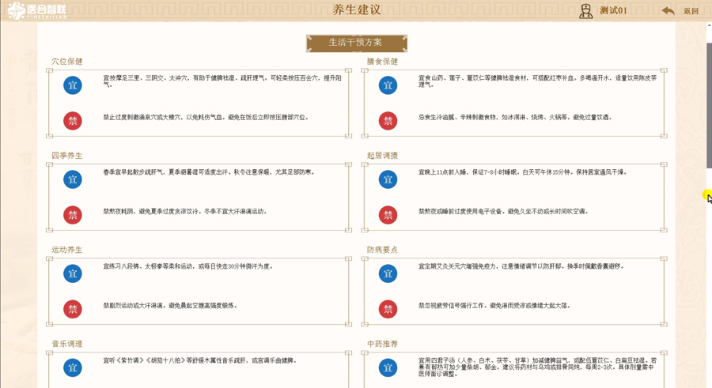Viewport: 712px width, 388px height.
Task: Click the blue 宜 icon in 起居调摄
Action: [388, 179]
